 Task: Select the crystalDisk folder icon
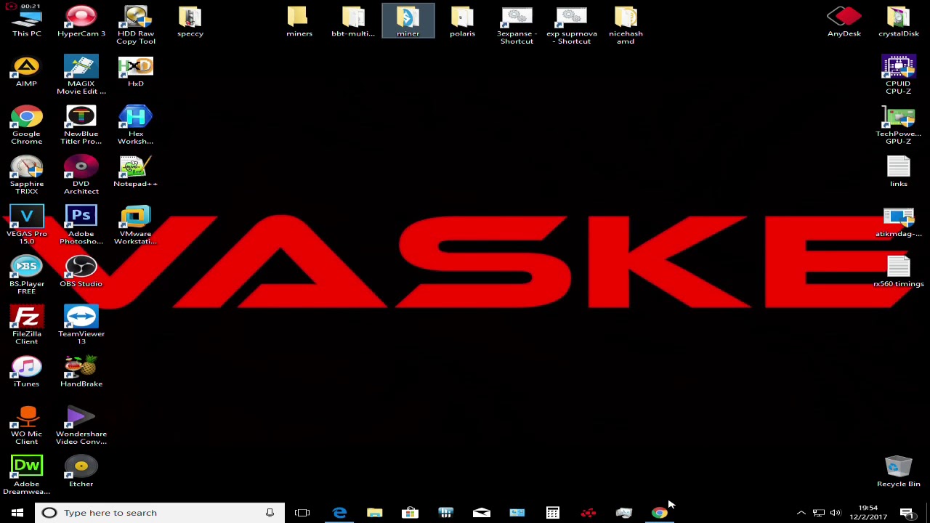pos(899,22)
